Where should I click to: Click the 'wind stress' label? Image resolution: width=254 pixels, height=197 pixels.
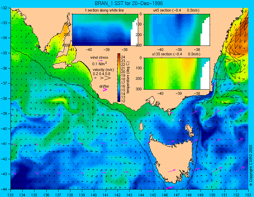point(99,57)
